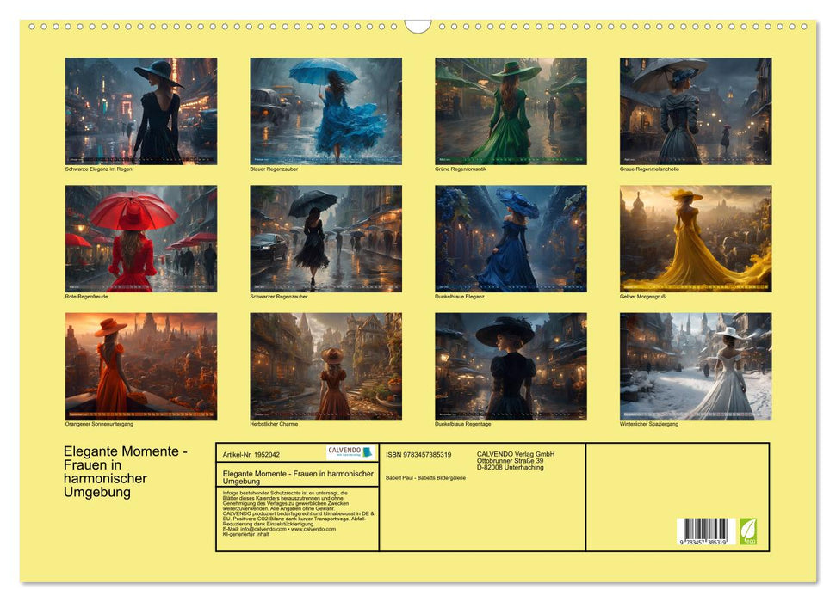Click the large 'Elegante Momente' title text
The image size is (836, 602).
[125, 472]
